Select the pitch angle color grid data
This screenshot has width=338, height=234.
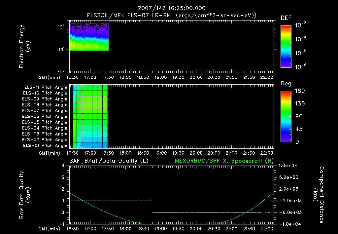pos(90,117)
